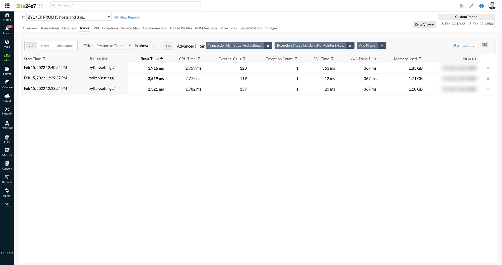Click the Jira Integration link

click(465, 45)
